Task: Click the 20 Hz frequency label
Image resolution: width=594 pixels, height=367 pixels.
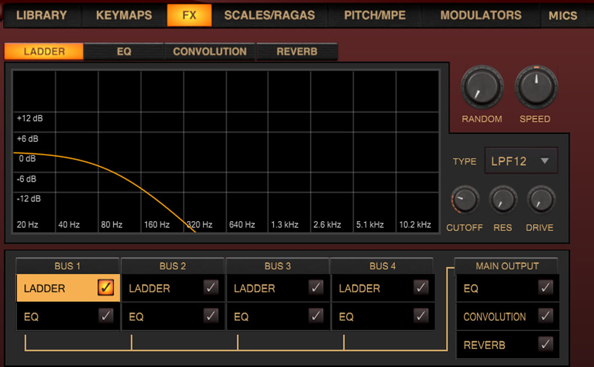Action: click(28, 225)
